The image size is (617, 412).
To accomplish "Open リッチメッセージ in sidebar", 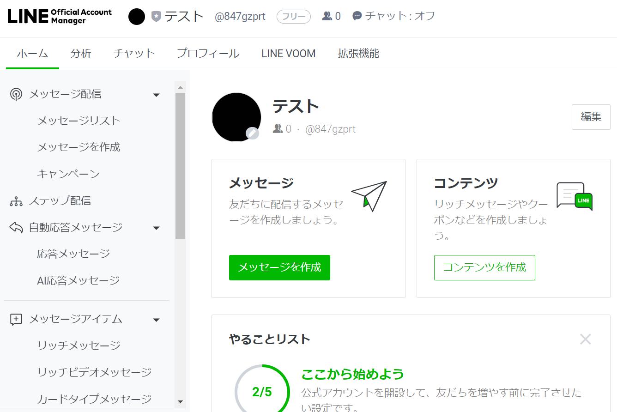I will 79,346.
